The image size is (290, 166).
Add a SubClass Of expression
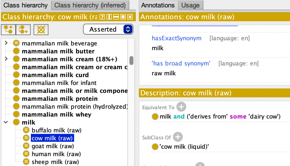(x=178, y=137)
